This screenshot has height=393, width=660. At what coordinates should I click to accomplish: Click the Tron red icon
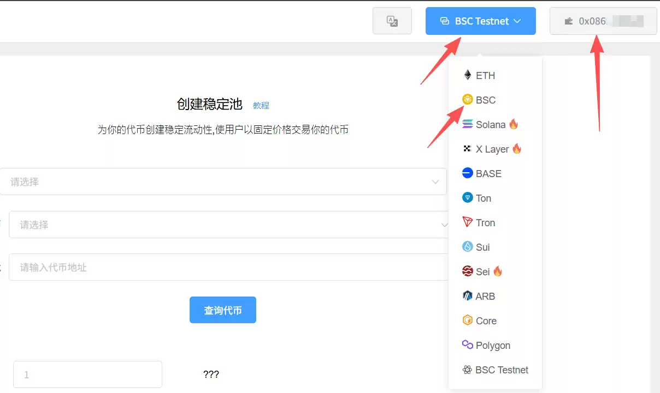point(468,222)
